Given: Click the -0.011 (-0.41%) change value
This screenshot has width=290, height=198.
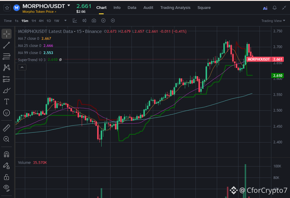Looking at the screenshot, I should [173, 31].
